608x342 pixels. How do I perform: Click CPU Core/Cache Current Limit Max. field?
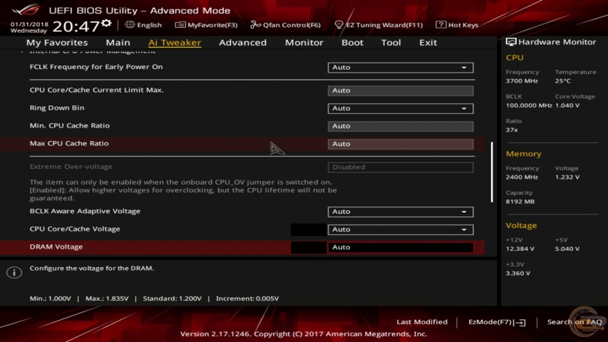[x=401, y=90]
